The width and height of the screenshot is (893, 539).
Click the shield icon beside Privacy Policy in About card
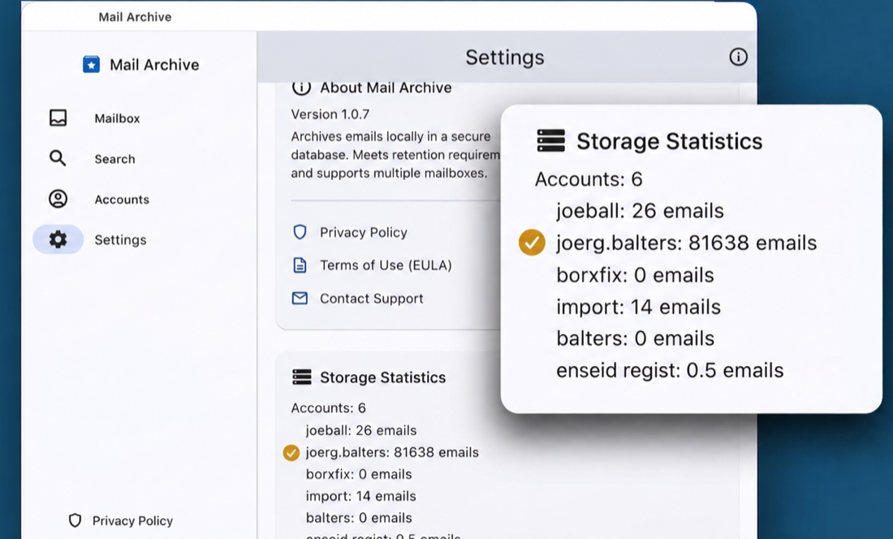point(300,231)
